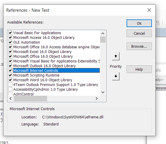This screenshot has width=166, height=144.
Task: Uncheck Microsoft Office 16.0 Object Library
Action: point(10,56)
